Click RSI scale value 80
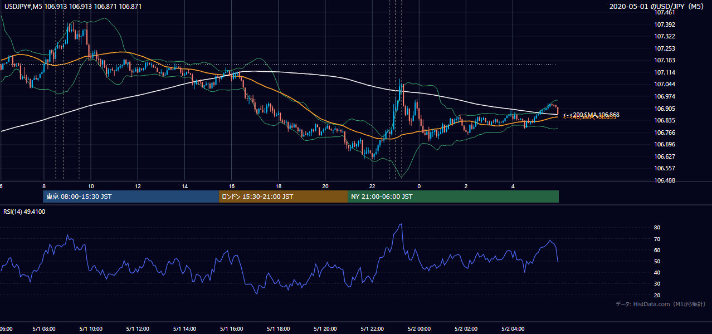Screen dimensions: 712x334 click(x=657, y=228)
